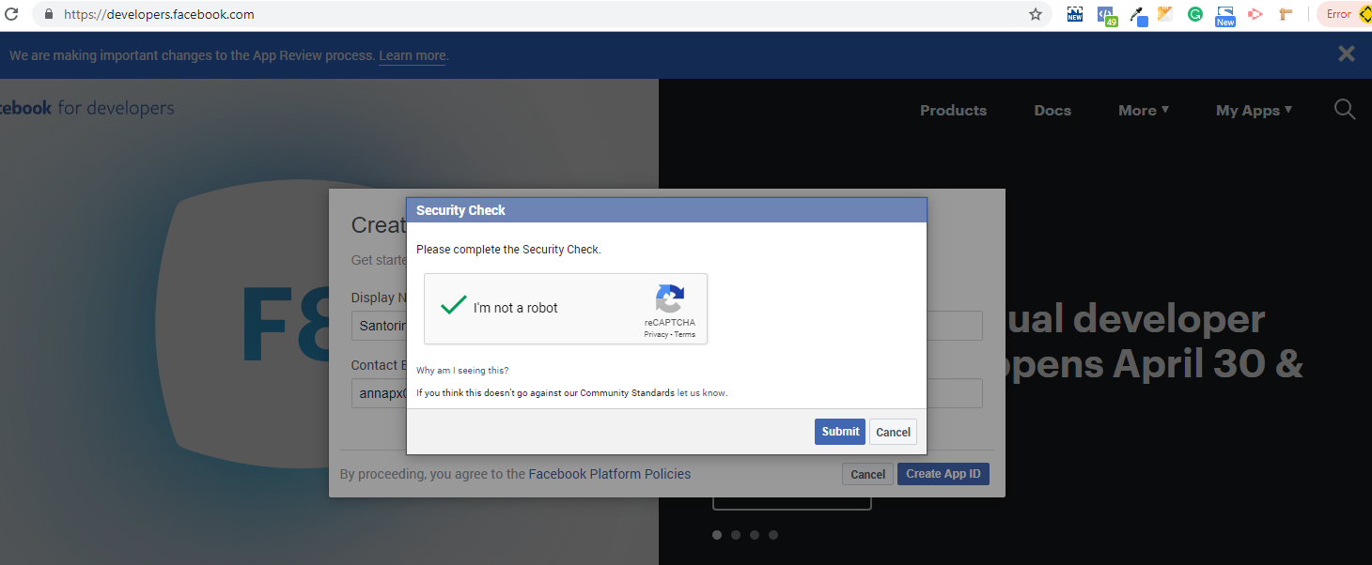Image resolution: width=1372 pixels, height=565 pixels.
Task: Focus the browser address bar URL
Action: click(x=159, y=14)
